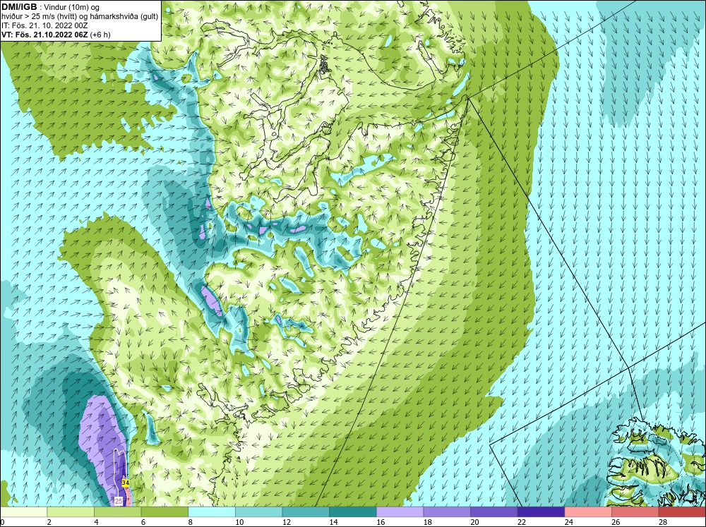Click the "16" scale label
Viewport: 706px width, 527px height.
(381, 522)
